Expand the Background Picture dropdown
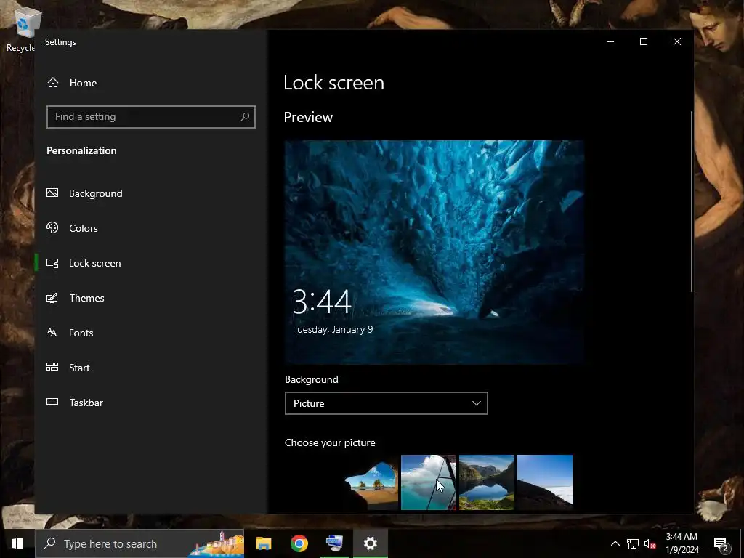744x558 pixels. 387,403
